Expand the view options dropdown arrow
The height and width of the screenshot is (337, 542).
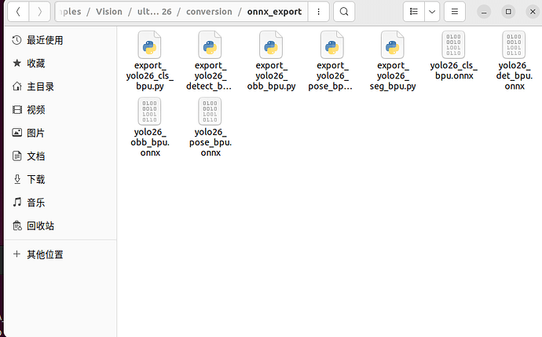pyautogui.click(x=432, y=12)
